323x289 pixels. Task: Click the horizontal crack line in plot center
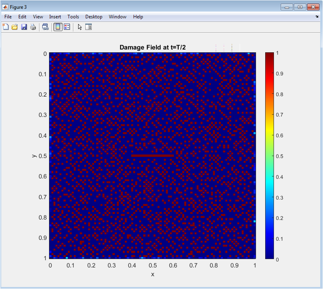[153, 155]
